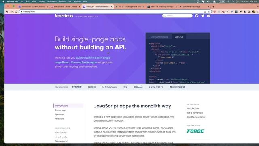Viewport: 259px width, 146px height.
Task: Switch to the Alpine.js Start Here tab
Action: click(194, 6)
